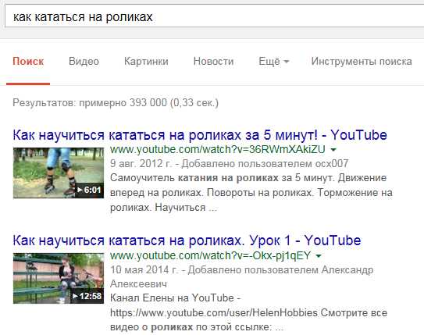The image size is (424, 335).
Task: Click the HelenHobbies channel URL text
Action: (x=214, y=313)
